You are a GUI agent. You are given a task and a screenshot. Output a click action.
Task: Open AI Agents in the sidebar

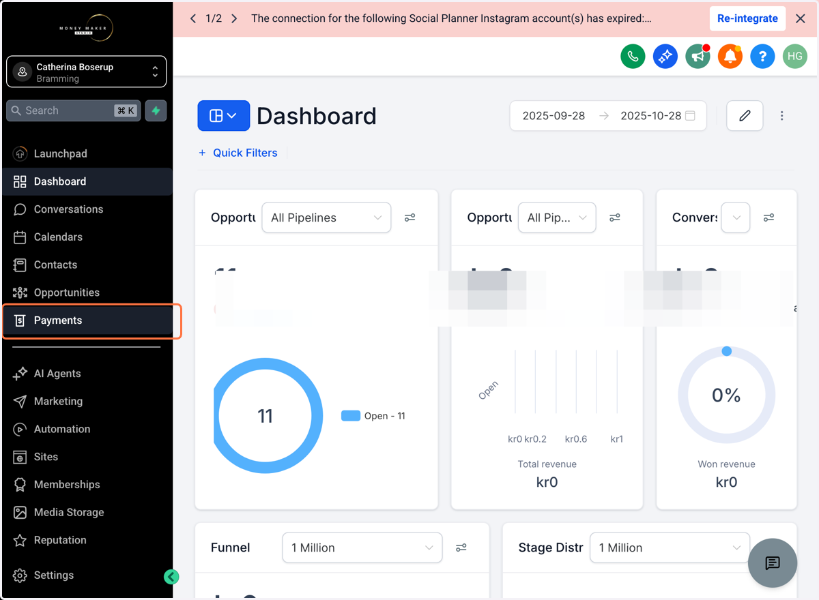(x=86, y=374)
